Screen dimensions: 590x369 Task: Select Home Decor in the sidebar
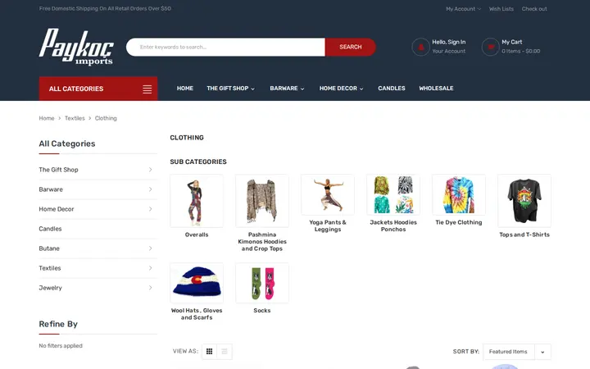pos(57,209)
